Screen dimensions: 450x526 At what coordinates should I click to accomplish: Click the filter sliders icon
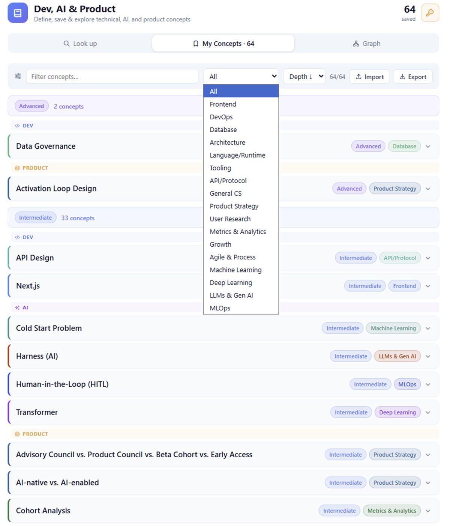(x=18, y=76)
